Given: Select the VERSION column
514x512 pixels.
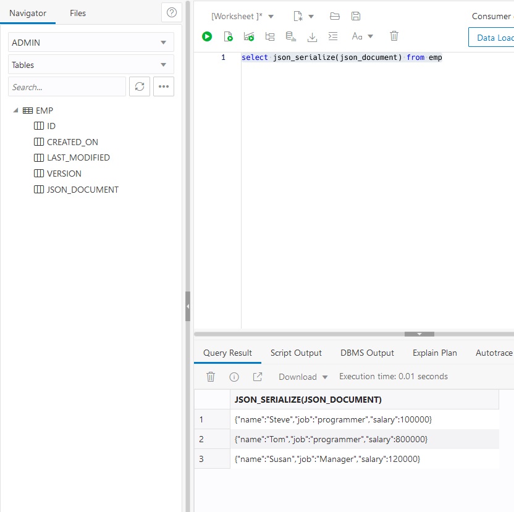Looking at the screenshot, I should 57,174.
